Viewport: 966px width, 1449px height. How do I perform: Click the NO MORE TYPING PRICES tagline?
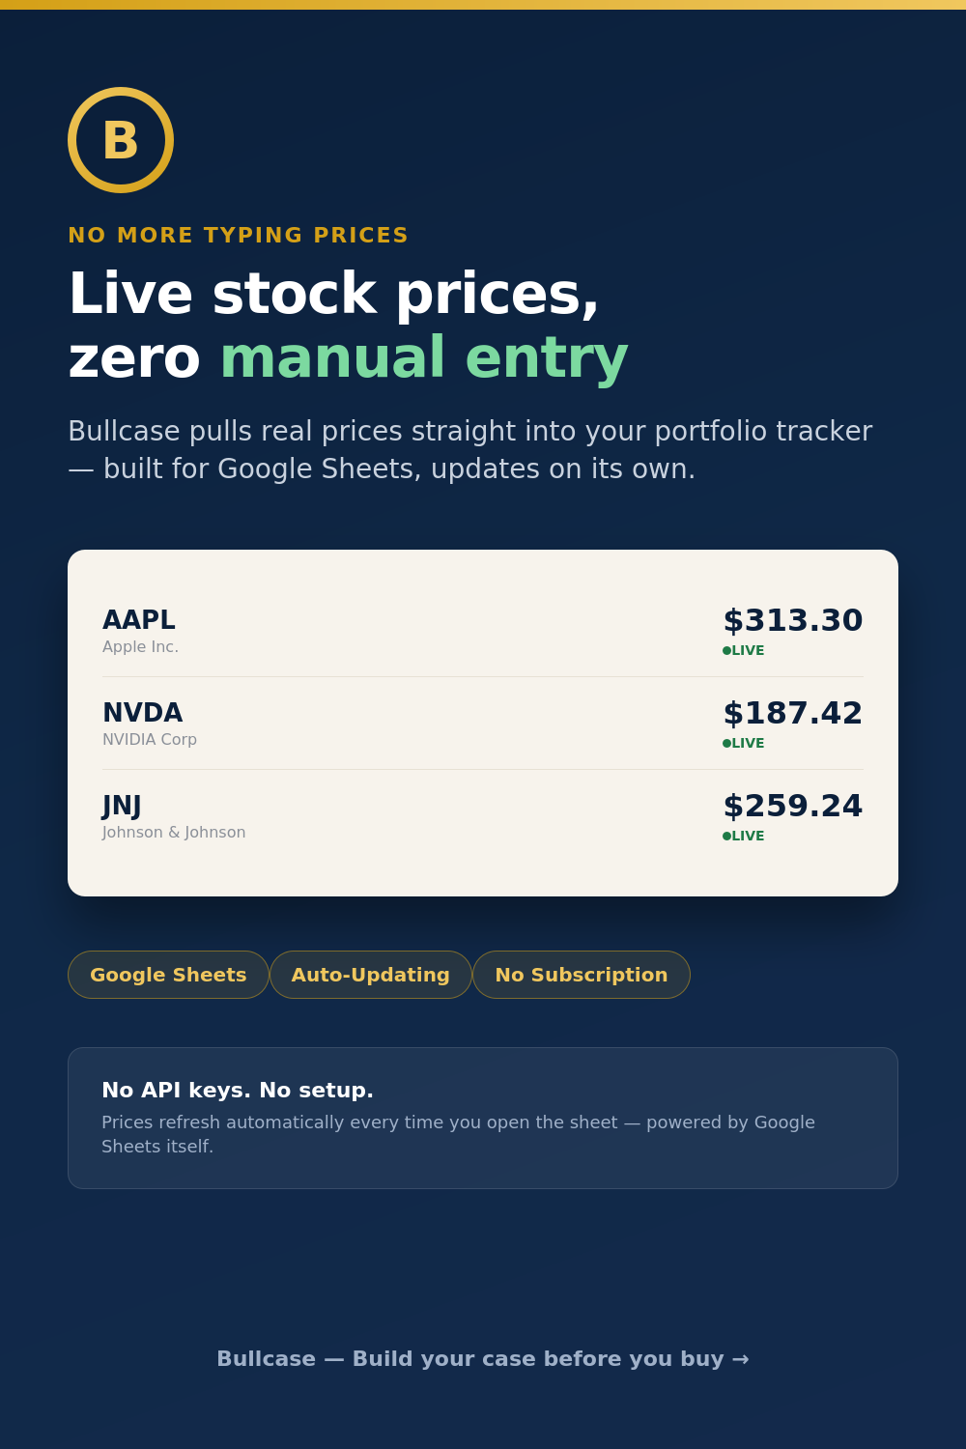click(238, 236)
